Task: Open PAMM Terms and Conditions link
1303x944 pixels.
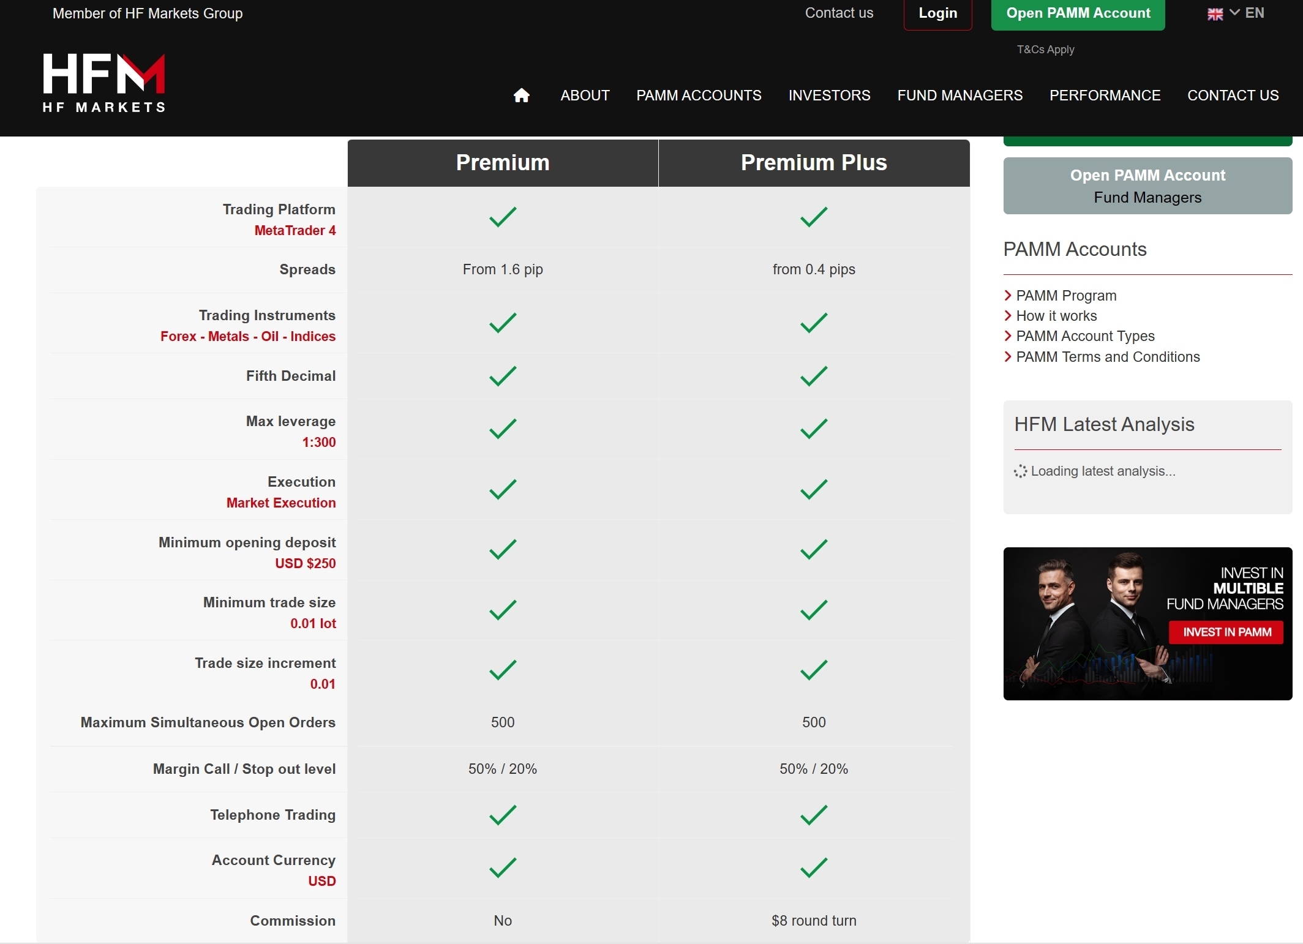Action: coord(1108,357)
